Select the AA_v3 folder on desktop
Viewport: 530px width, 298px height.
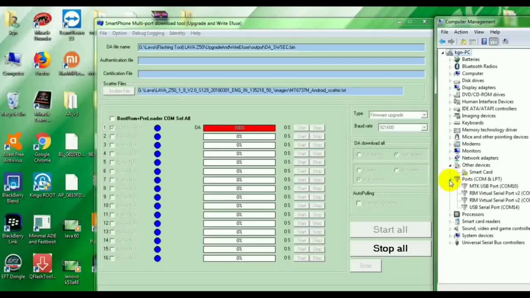[x=71, y=104]
